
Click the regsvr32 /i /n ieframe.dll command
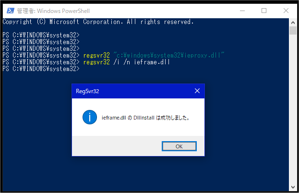click(126, 62)
